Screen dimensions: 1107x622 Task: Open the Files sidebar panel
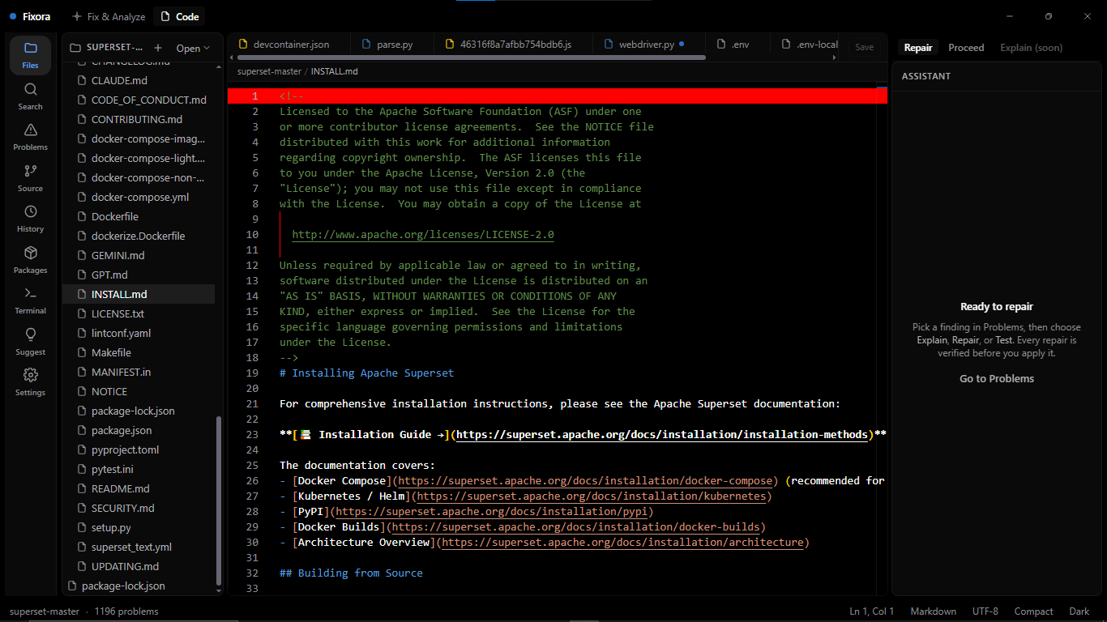(x=30, y=55)
